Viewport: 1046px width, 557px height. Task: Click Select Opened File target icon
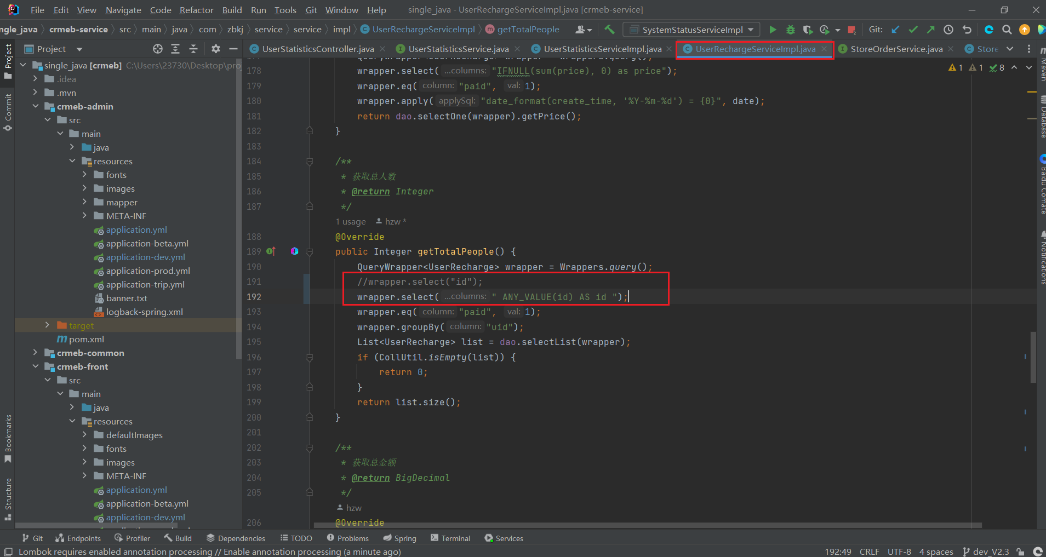pos(158,49)
